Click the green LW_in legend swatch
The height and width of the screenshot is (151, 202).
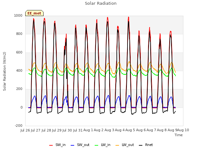point(97,145)
